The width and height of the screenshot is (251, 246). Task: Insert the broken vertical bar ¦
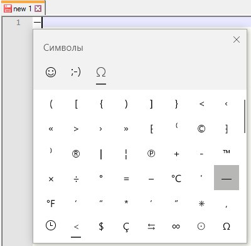(x=126, y=154)
